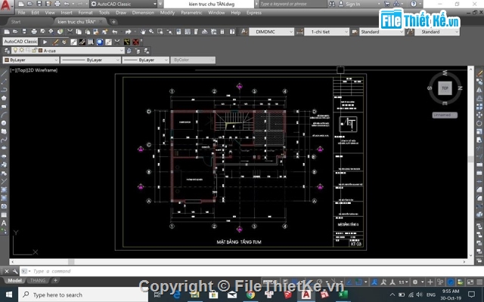Select the Polygon tool in the Draw toolbar

(x=4, y=98)
